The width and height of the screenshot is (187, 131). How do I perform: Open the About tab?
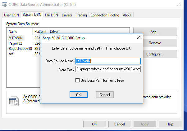[x=127, y=15]
